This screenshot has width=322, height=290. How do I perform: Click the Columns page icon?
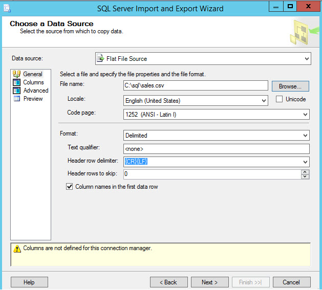[x=16, y=82]
